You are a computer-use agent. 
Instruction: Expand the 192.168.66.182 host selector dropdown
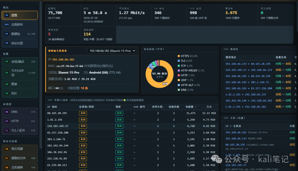[x=111, y=51]
